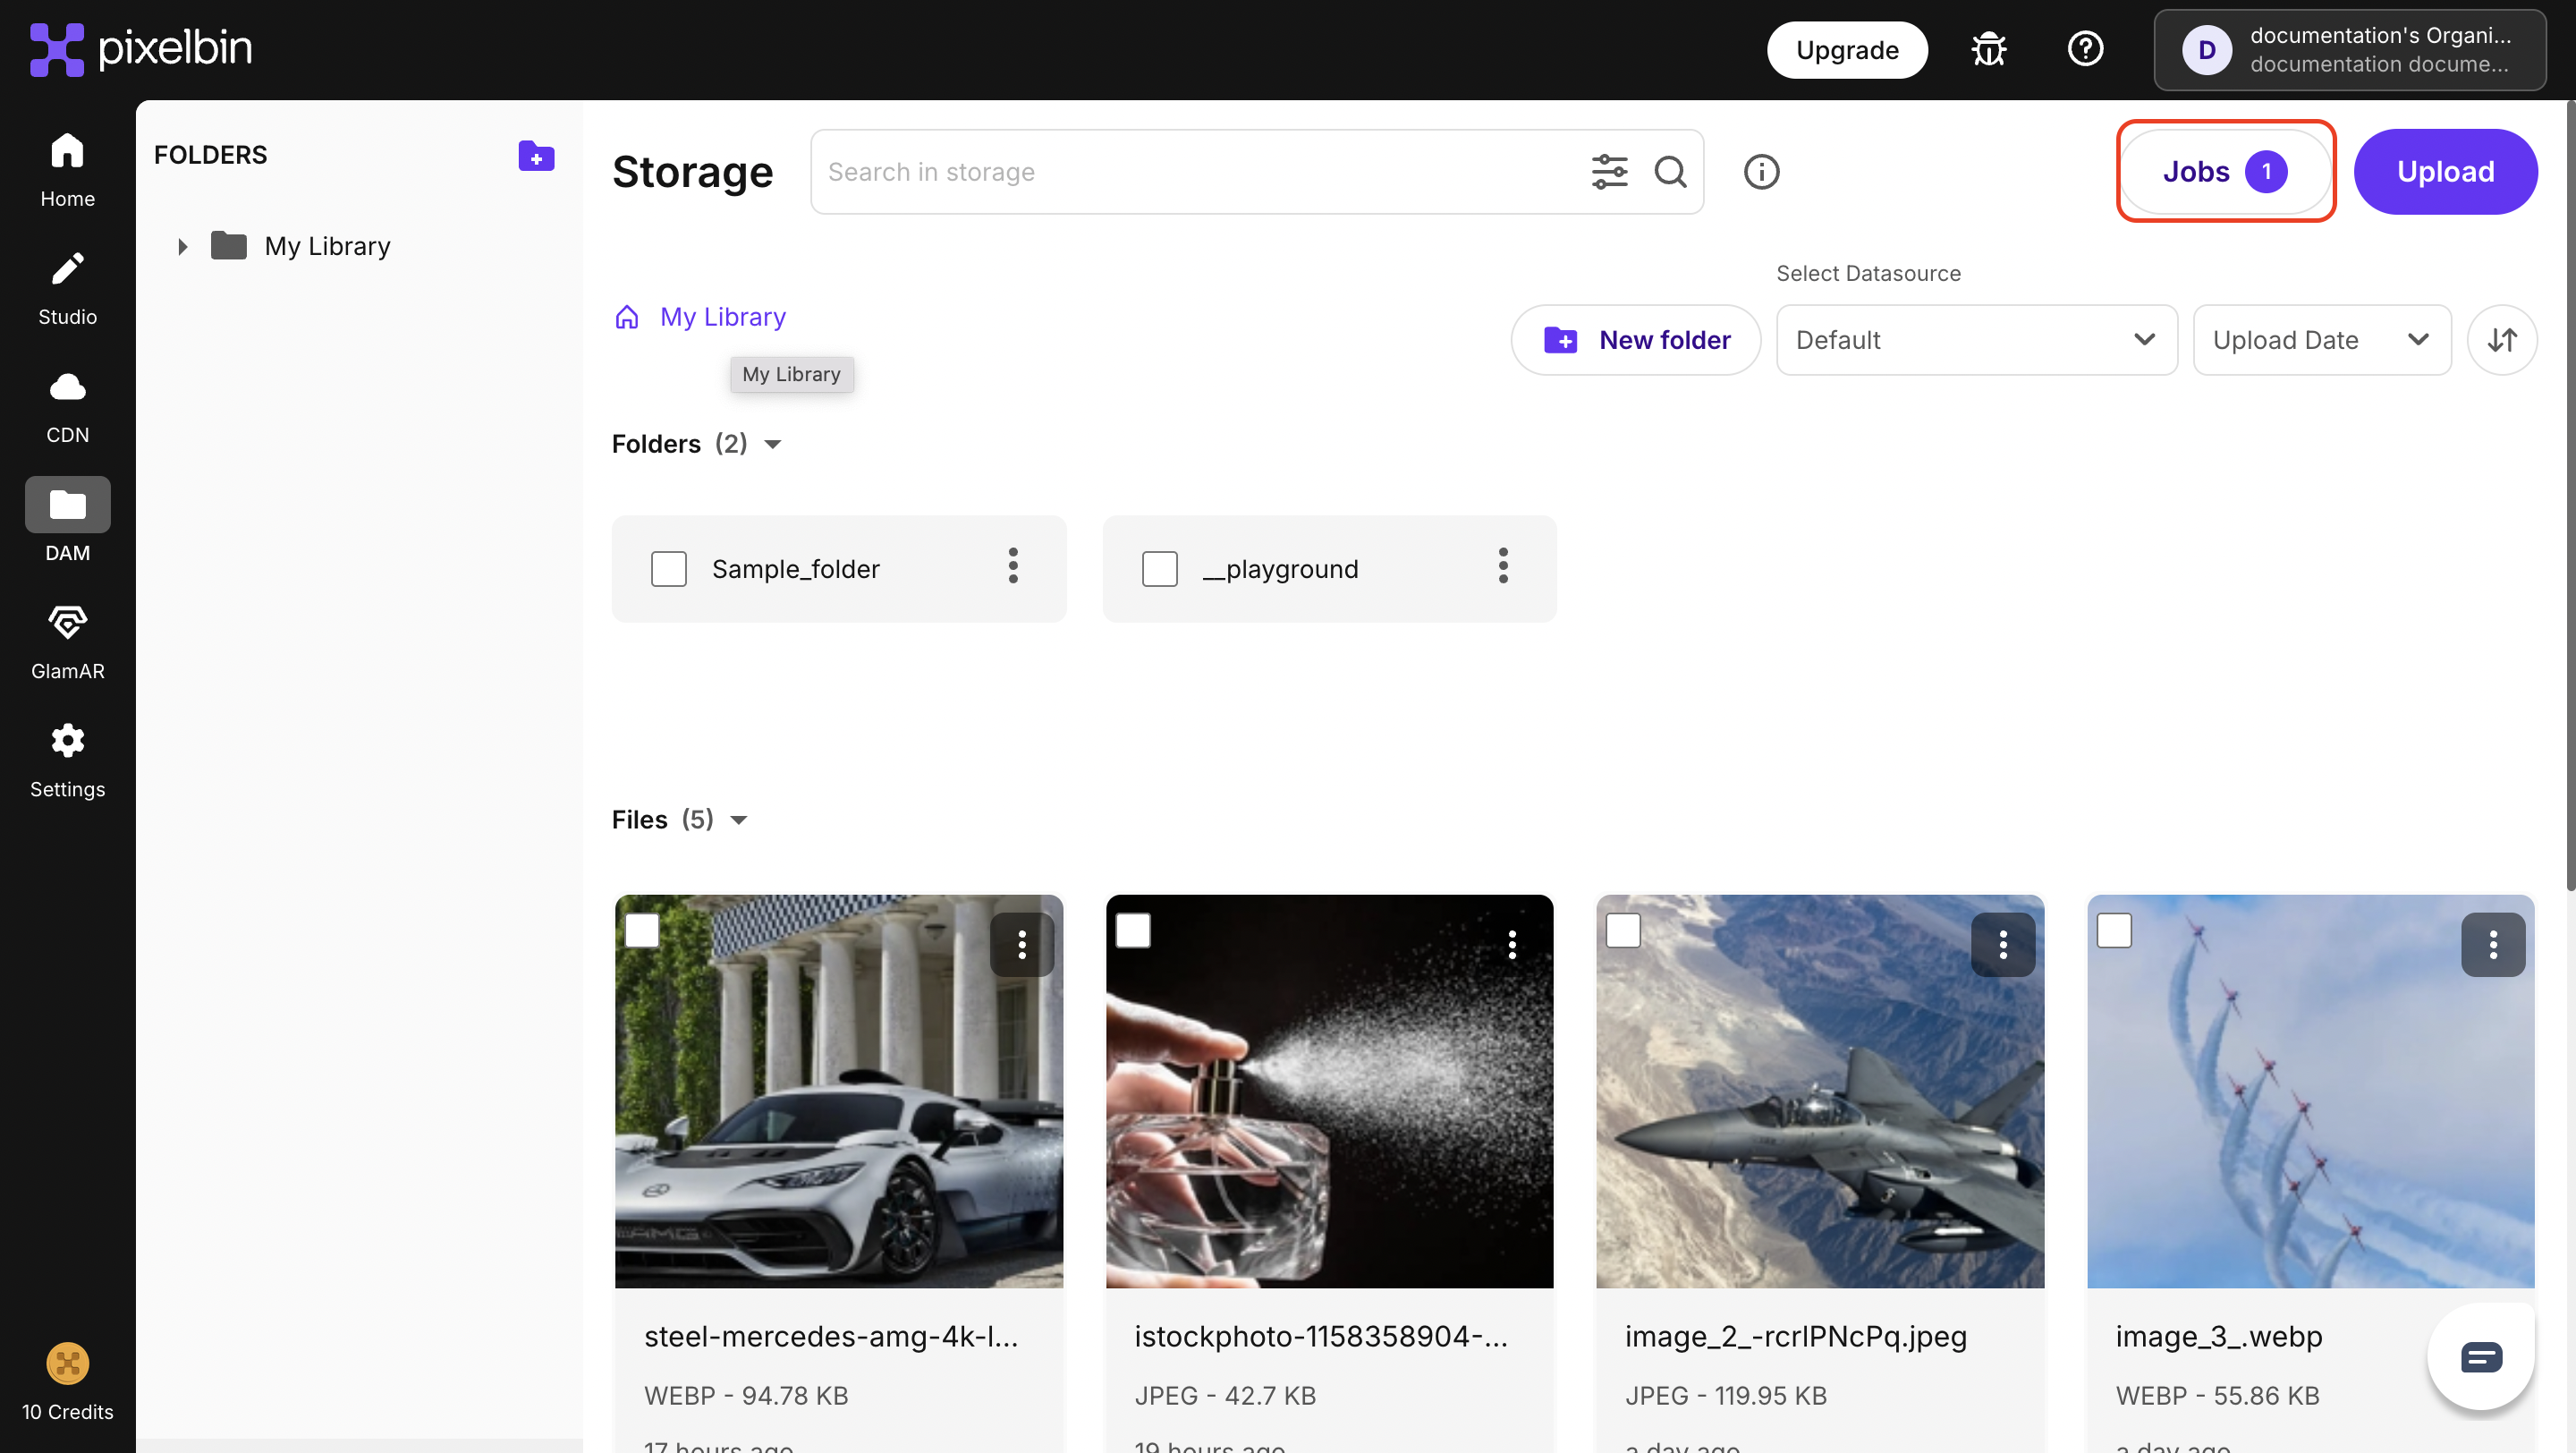Open the Jobs panel
Image resolution: width=2576 pixels, height=1453 pixels.
coord(2226,171)
